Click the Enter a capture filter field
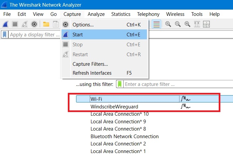233x156 pixels. pyautogui.click(x=178, y=84)
